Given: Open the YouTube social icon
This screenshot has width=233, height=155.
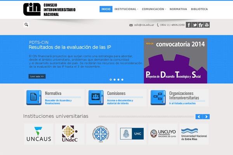Looking at the screenshot, I should (x=207, y=25).
